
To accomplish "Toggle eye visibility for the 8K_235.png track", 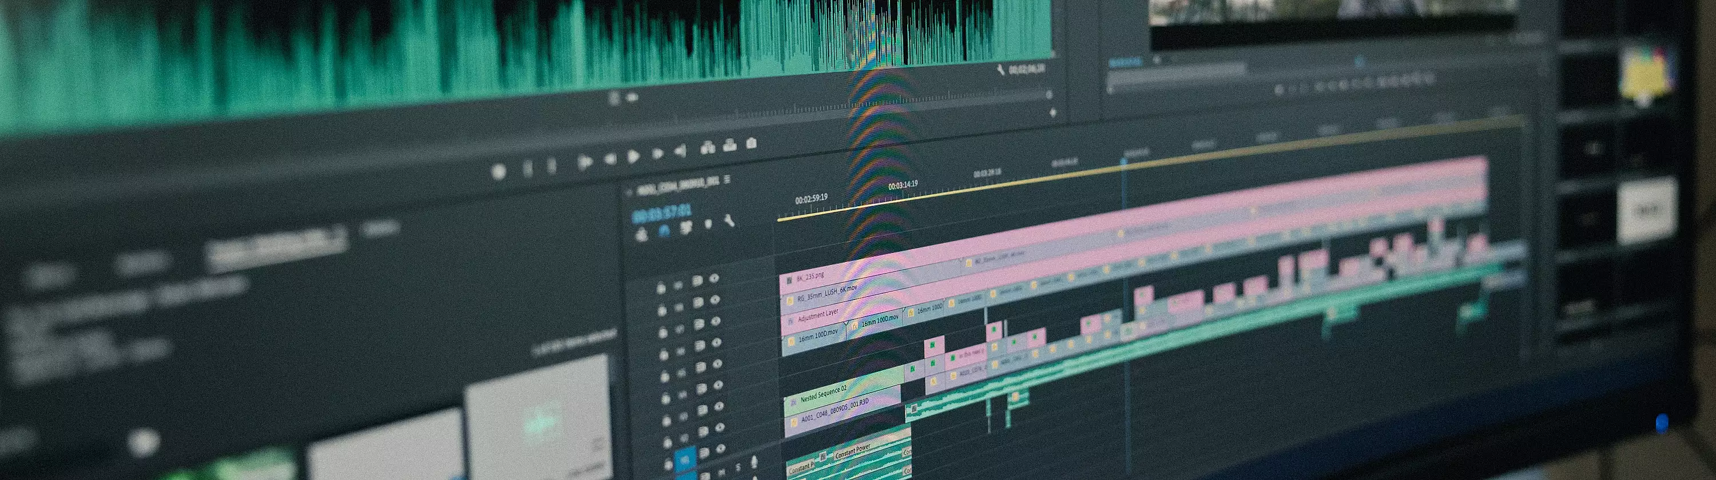I will [x=713, y=279].
